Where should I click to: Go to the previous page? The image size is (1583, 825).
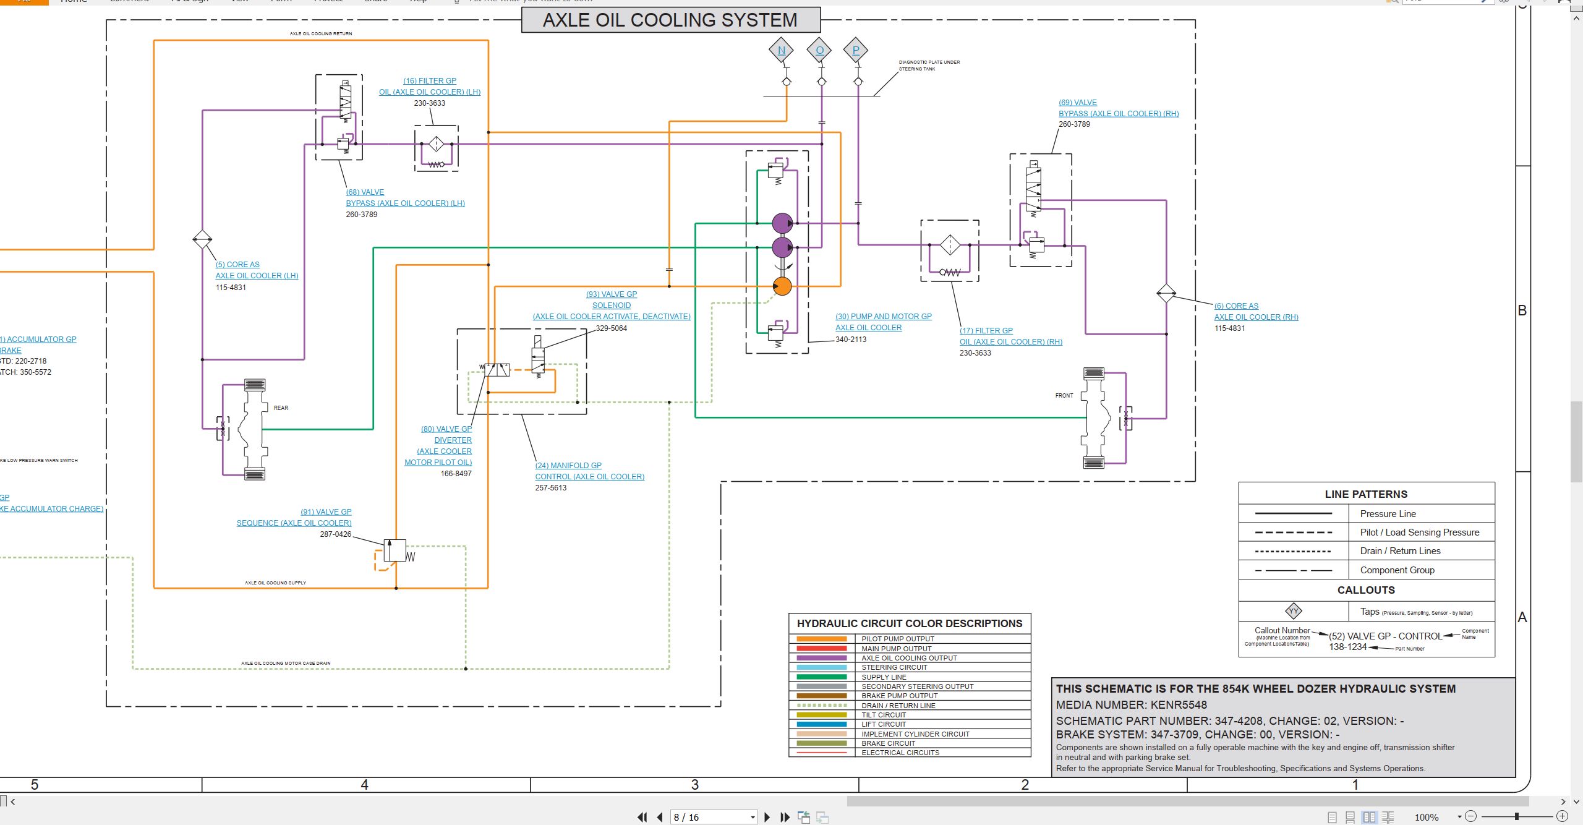pos(660,817)
